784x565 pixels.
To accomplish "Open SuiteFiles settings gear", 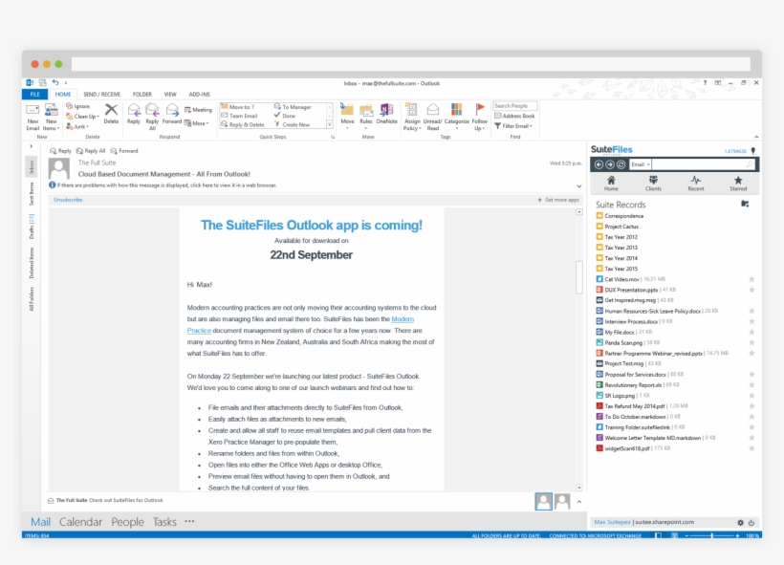I will click(x=741, y=523).
